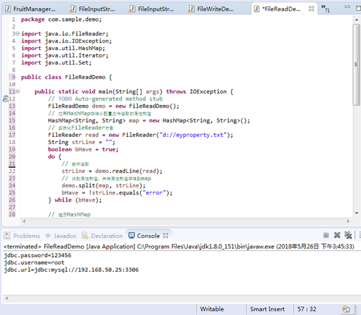
Task: Close the FileReadDemo editor tab
Action: coord(311,8)
